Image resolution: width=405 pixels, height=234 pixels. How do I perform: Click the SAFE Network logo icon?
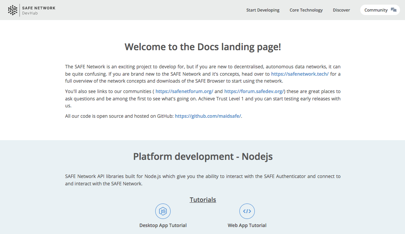pos(13,10)
